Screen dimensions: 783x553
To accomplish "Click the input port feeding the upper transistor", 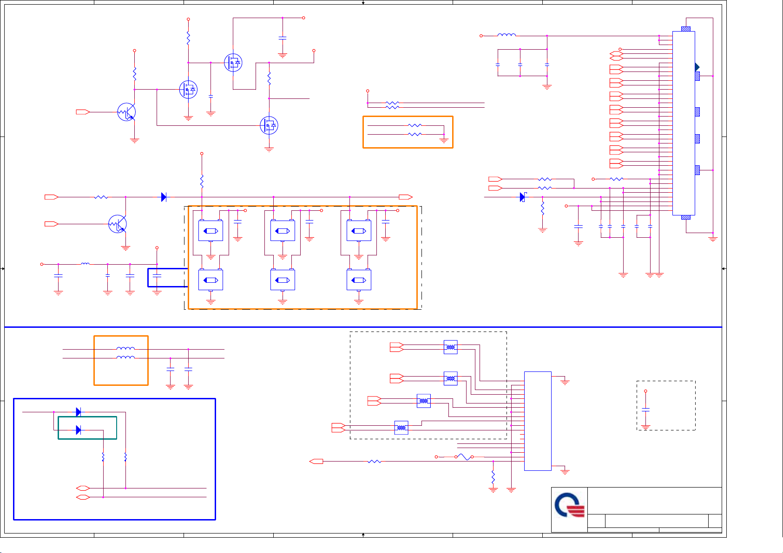I will coord(83,112).
